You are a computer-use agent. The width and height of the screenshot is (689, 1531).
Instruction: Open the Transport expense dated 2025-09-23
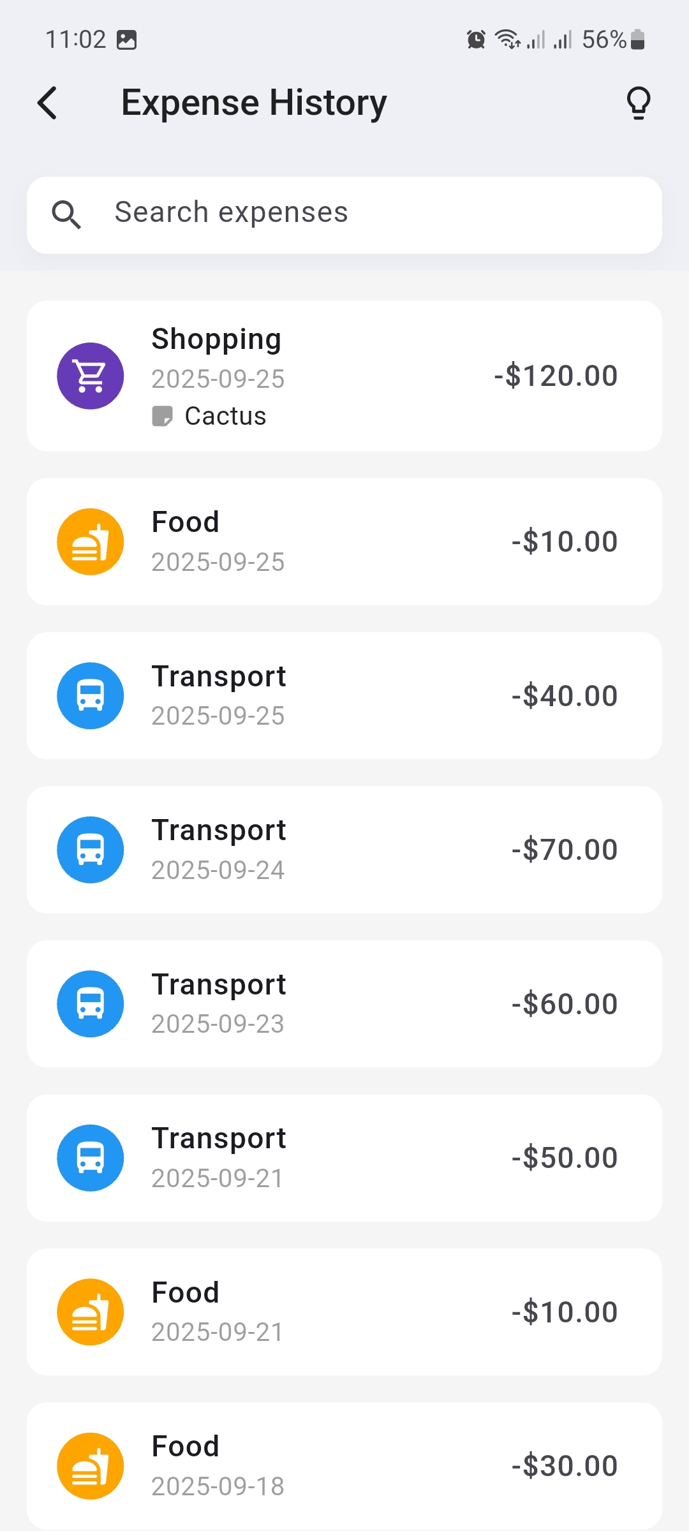click(x=344, y=1003)
